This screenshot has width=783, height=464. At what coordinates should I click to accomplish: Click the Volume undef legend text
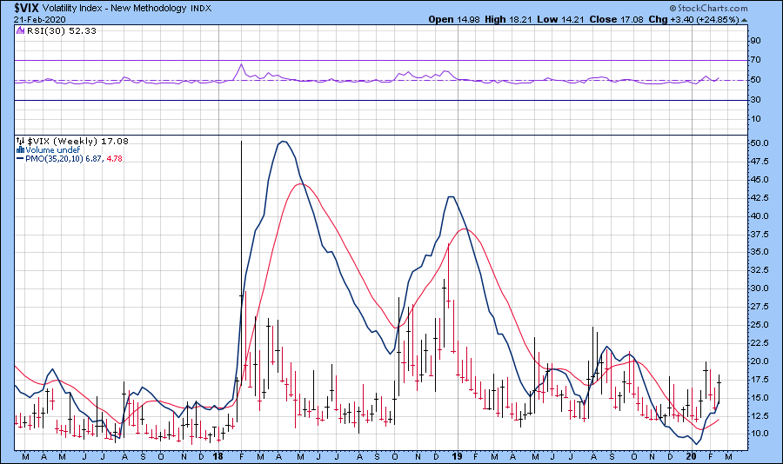(x=54, y=149)
